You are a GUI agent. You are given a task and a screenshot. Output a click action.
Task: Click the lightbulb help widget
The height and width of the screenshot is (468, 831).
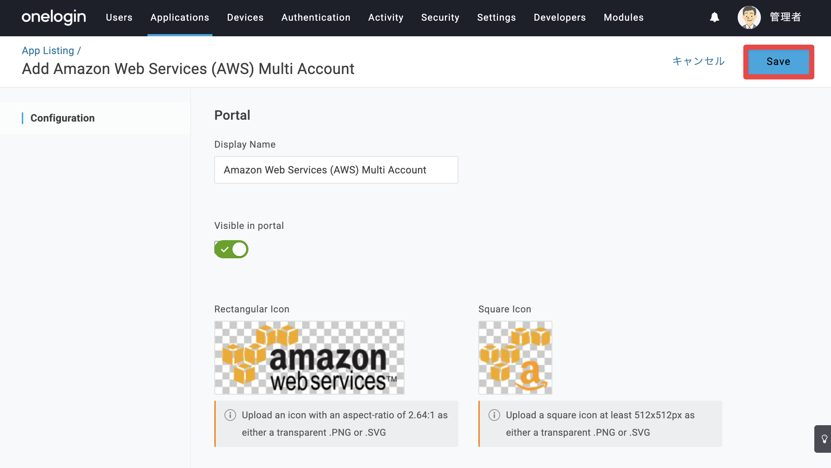point(824,439)
